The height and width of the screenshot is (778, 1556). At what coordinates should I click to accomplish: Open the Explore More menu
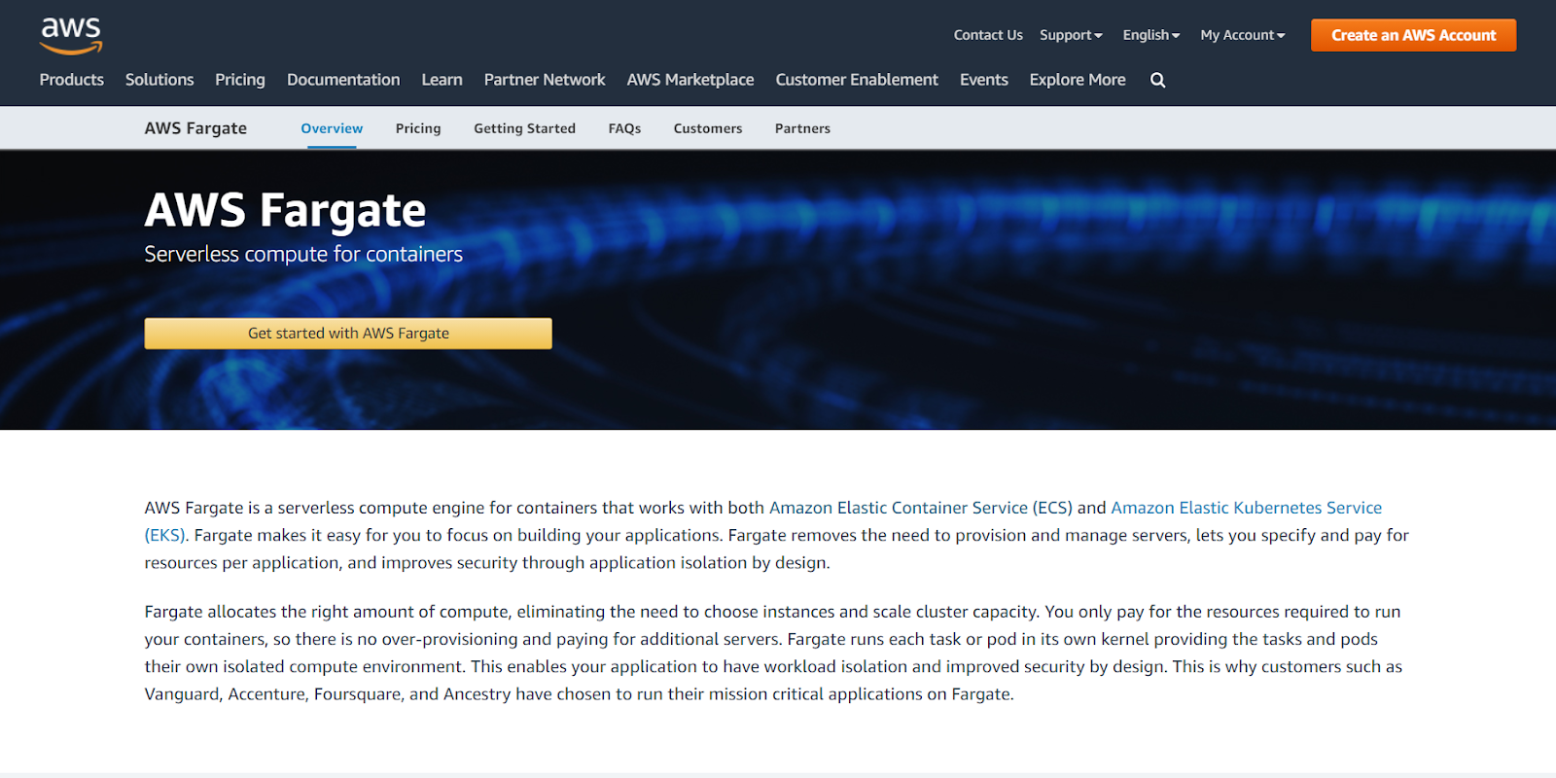tap(1078, 80)
